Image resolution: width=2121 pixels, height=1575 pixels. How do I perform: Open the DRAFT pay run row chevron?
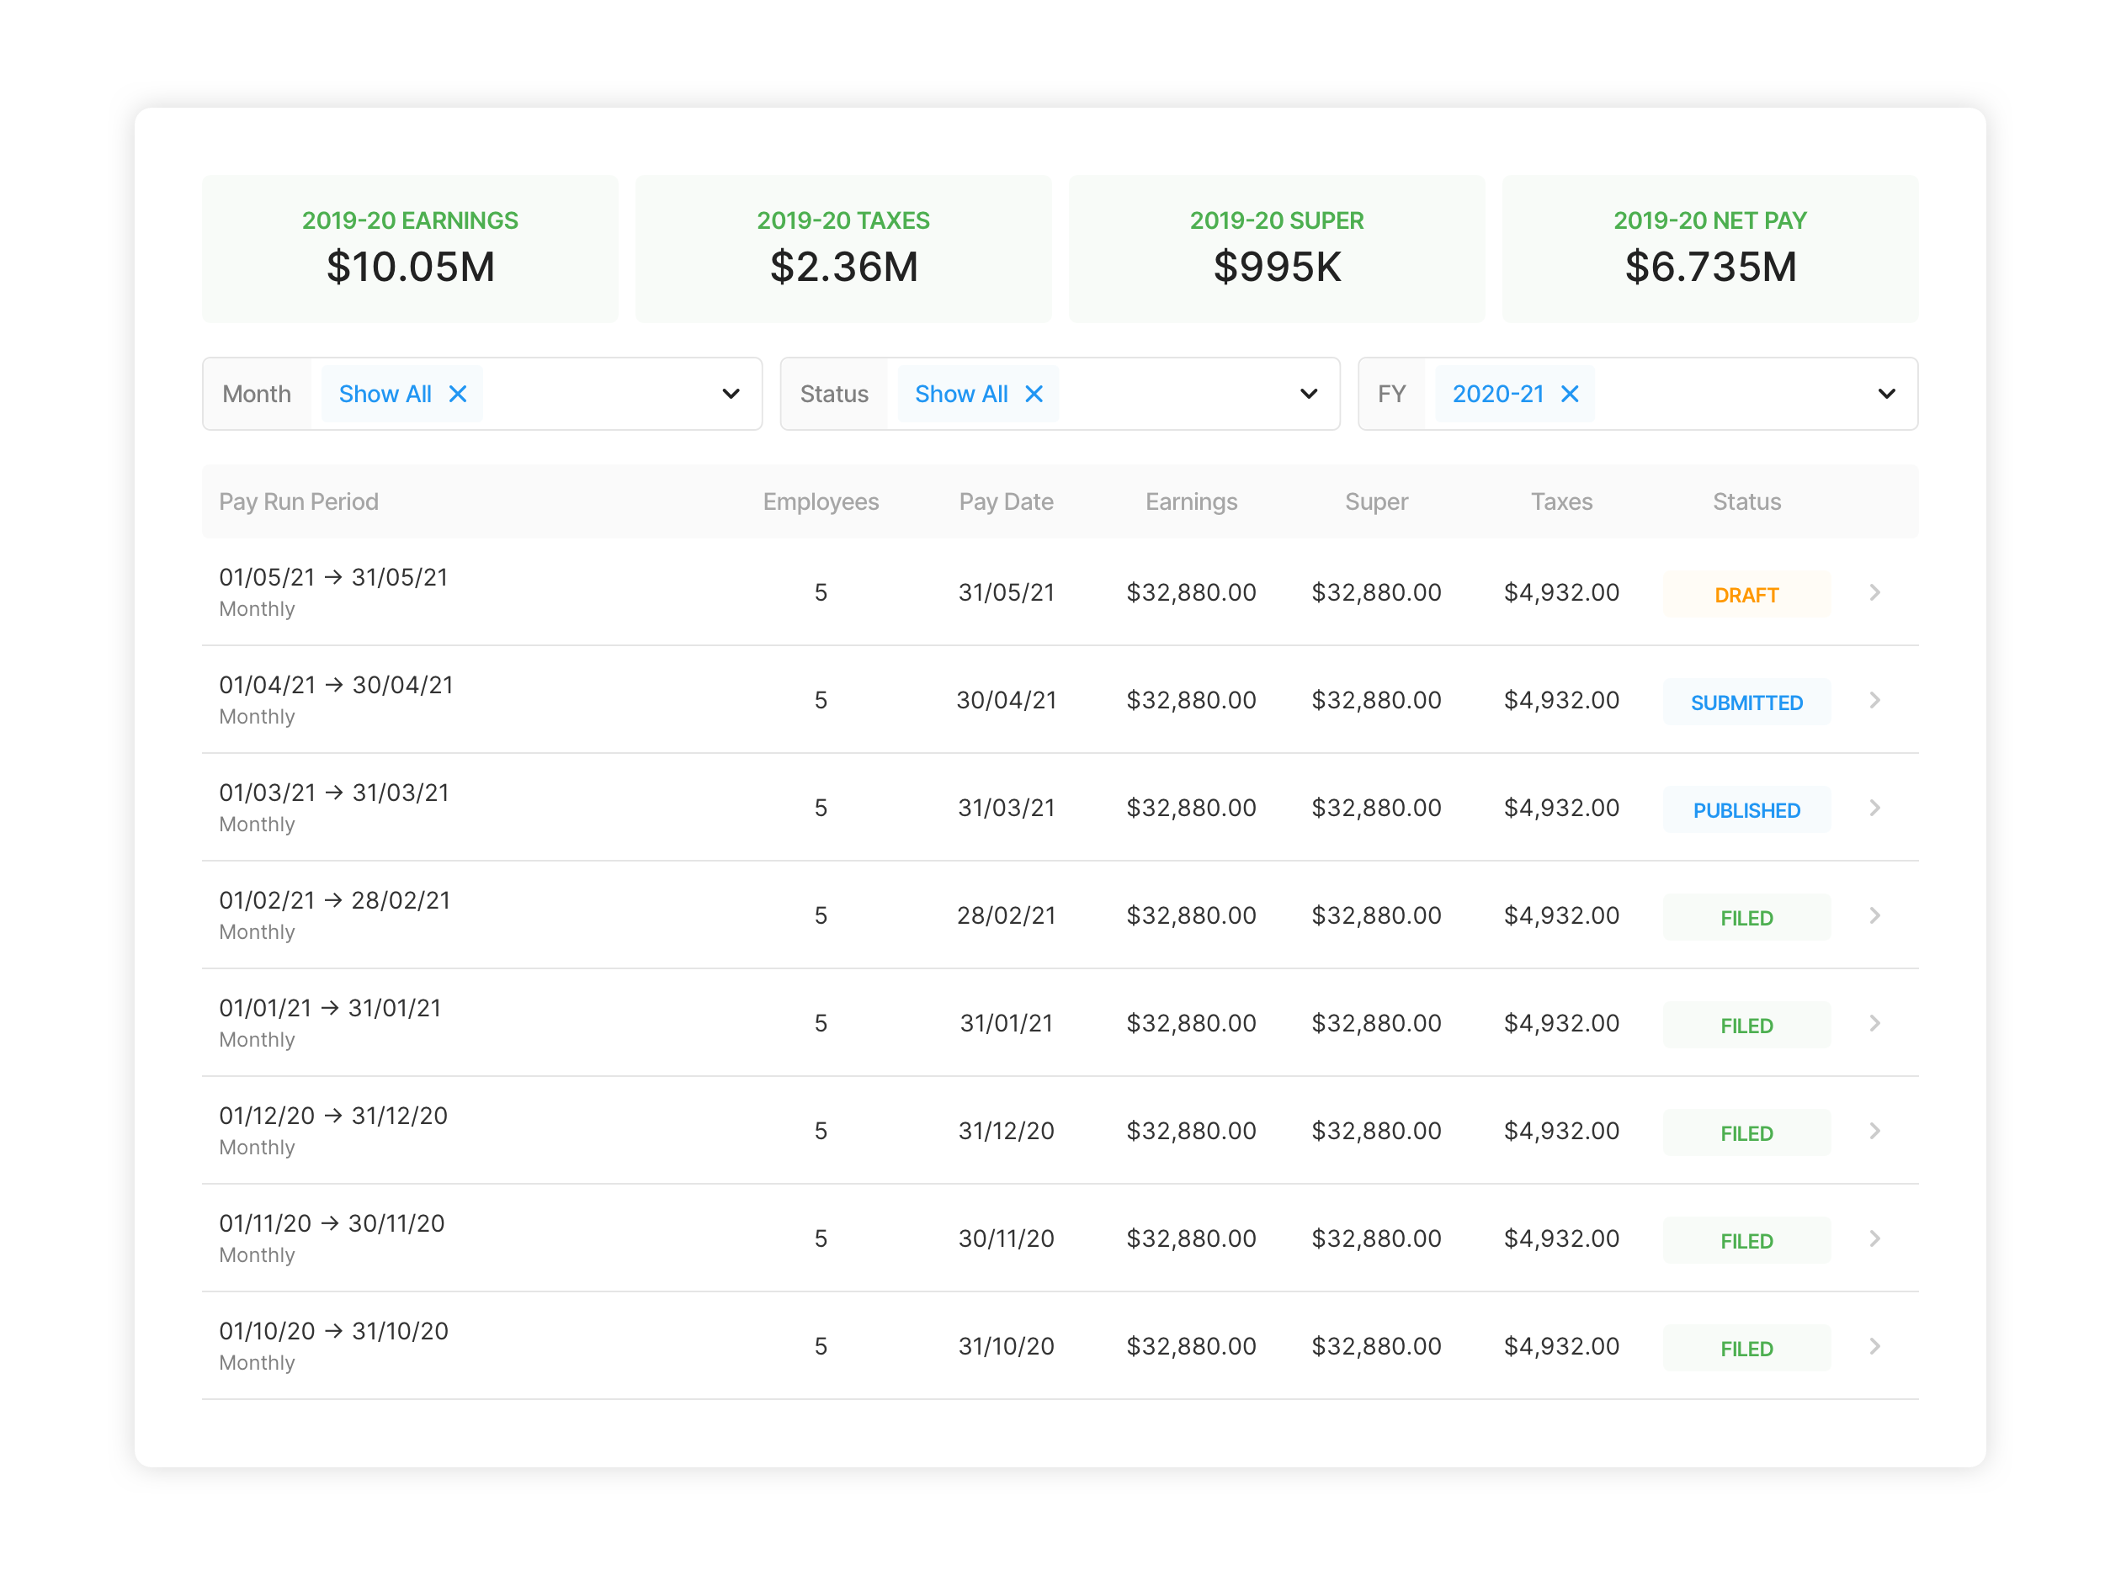pyautogui.click(x=1874, y=593)
